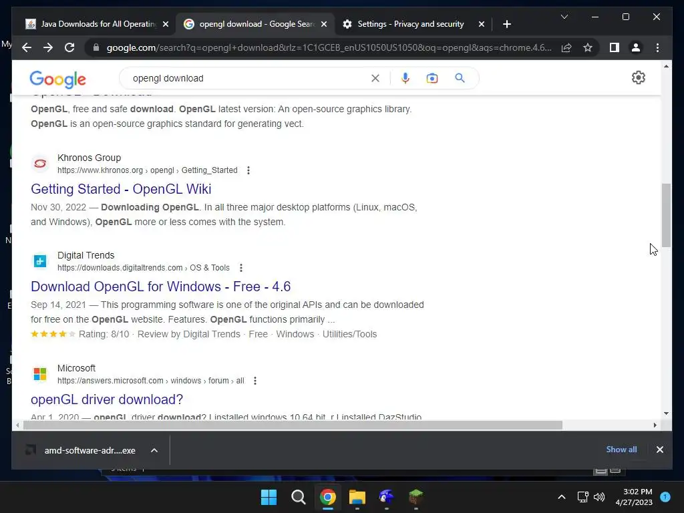
Task: Go back to the previous page
Action: (27, 47)
